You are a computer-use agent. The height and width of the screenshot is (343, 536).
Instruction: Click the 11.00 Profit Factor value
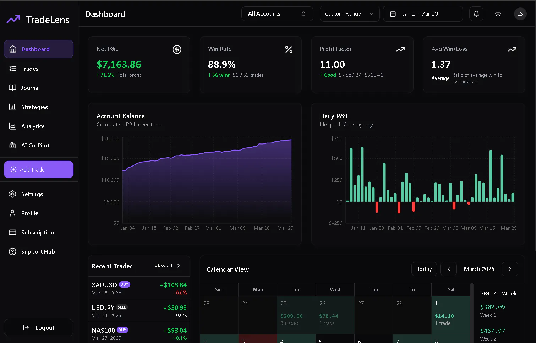[332, 65]
